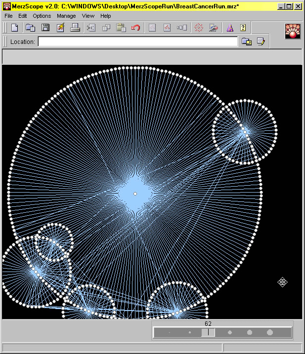The image size is (305, 354).
Task: Click the red Undo arrow icon
Action: pos(135,28)
